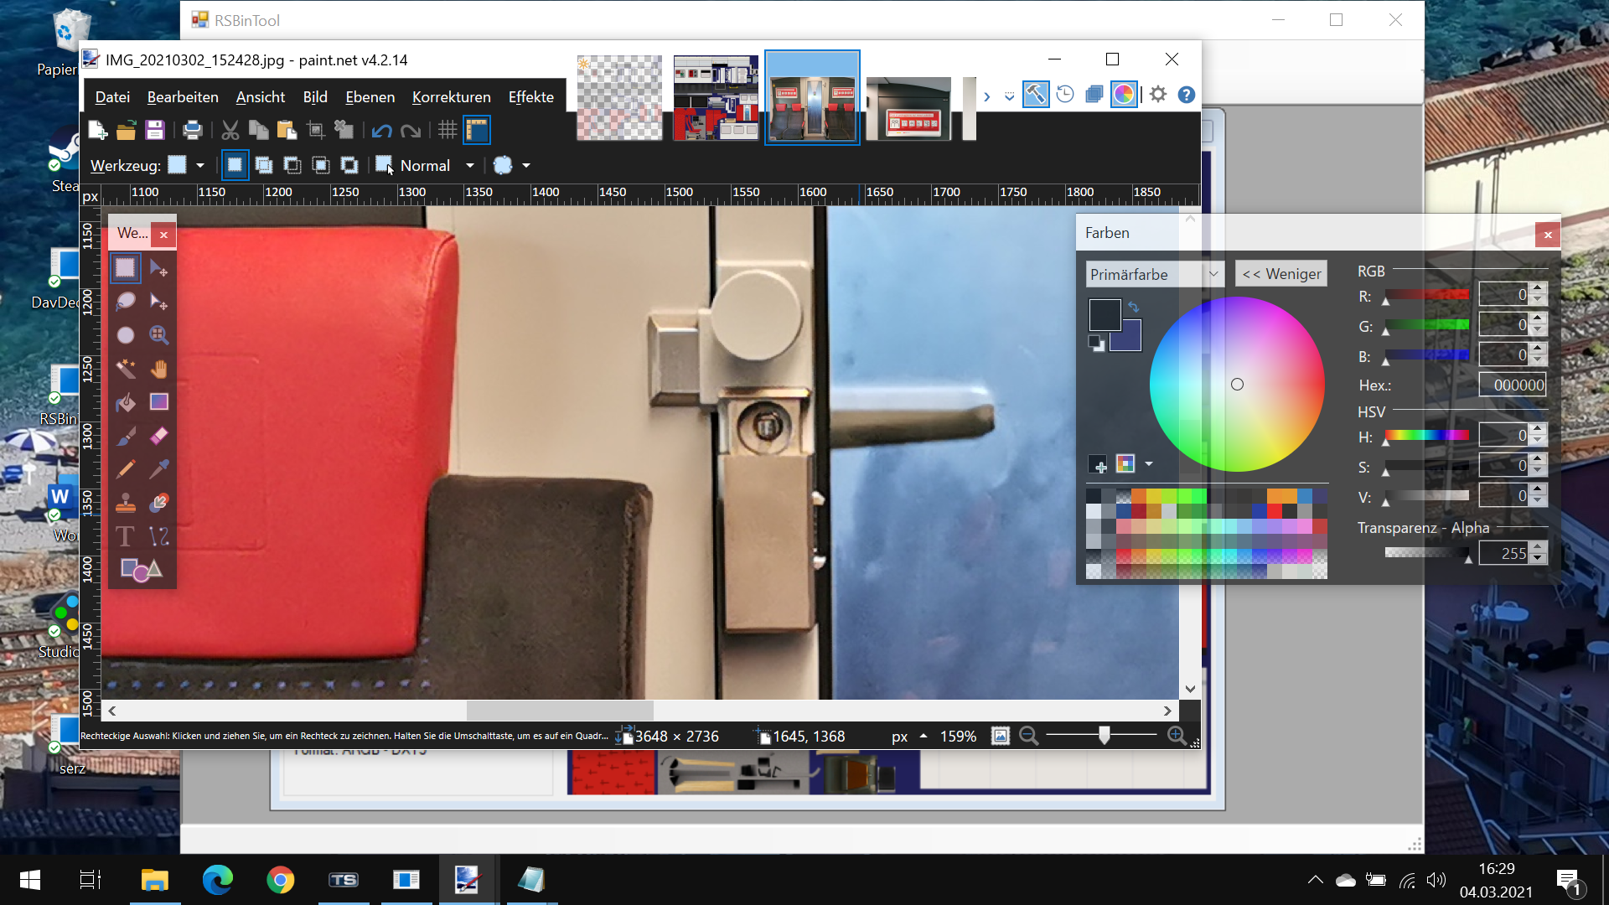Image resolution: width=1609 pixels, height=905 pixels.
Task: Pick the Eraser tool
Action: click(158, 436)
